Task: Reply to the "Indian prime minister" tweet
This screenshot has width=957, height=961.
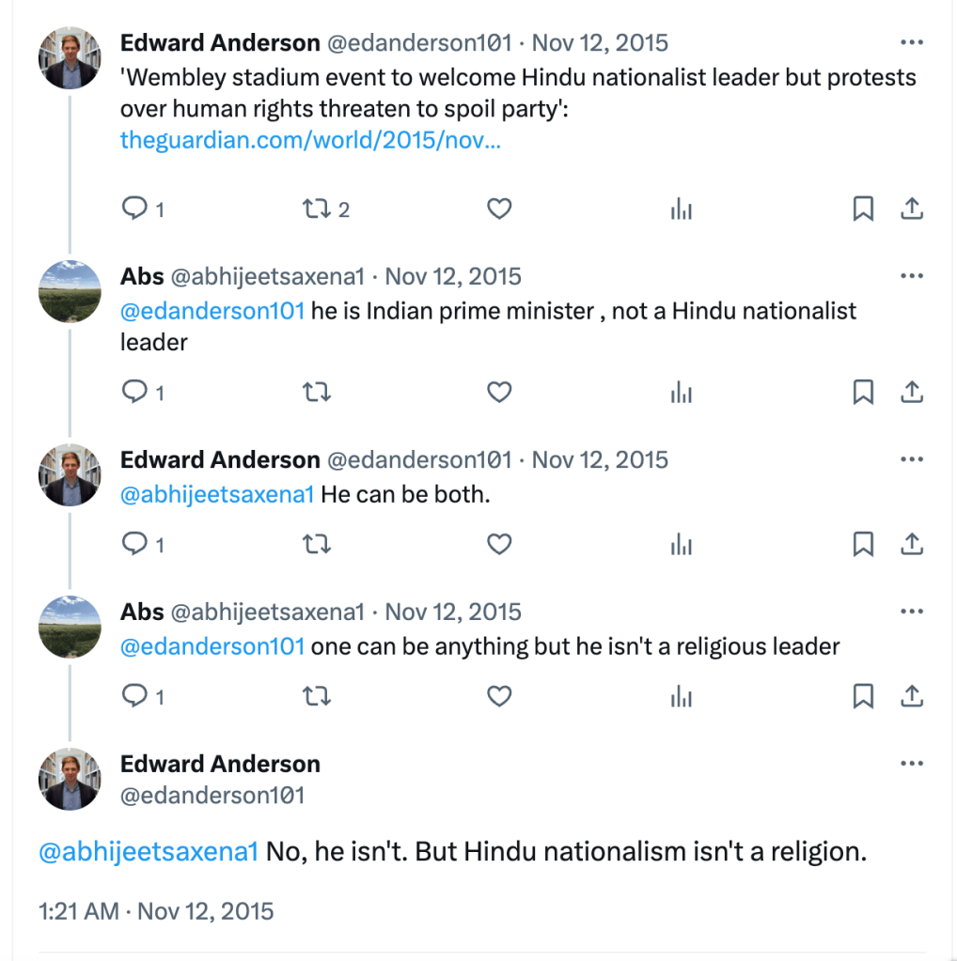Action: point(135,392)
